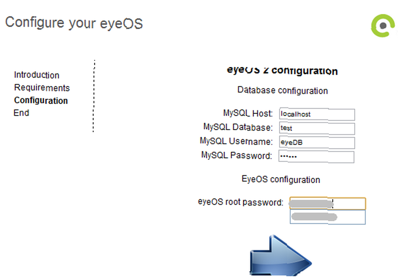
Task: Focus the MySQL Host input field
Action: pos(317,114)
